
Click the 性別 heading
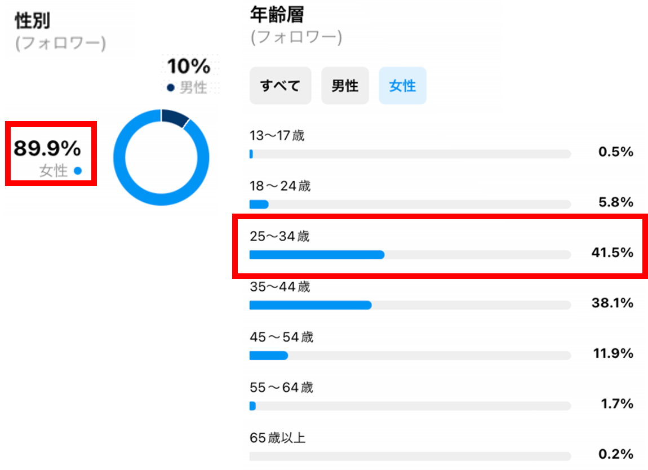pyautogui.click(x=32, y=21)
